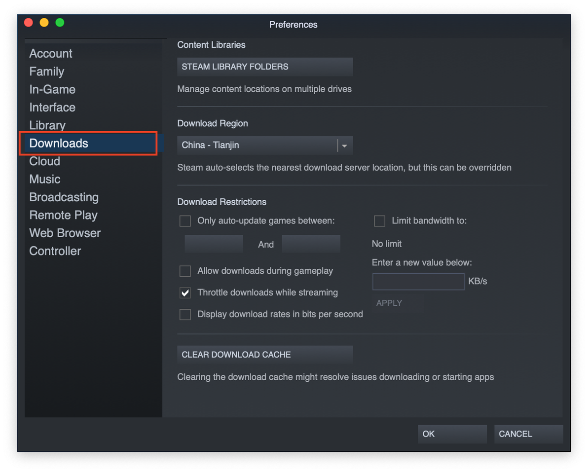
Task: Click the Download Region dropdown arrow
Action: click(x=345, y=145)
